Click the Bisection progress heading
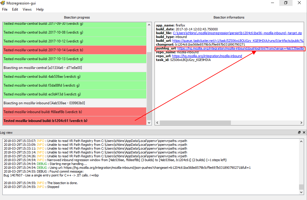This screenshot has height=200, width=307. 77,17
